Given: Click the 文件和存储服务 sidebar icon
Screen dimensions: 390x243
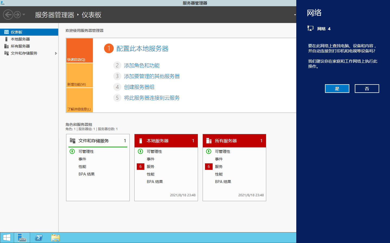Looking at the screenshot, I should click(x=6, y=53).
